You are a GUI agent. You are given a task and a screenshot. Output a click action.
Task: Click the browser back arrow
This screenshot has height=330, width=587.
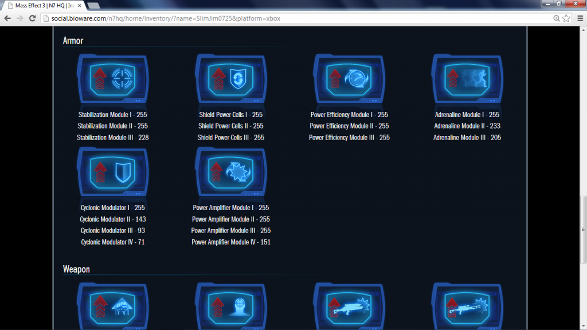pos(7,18)
